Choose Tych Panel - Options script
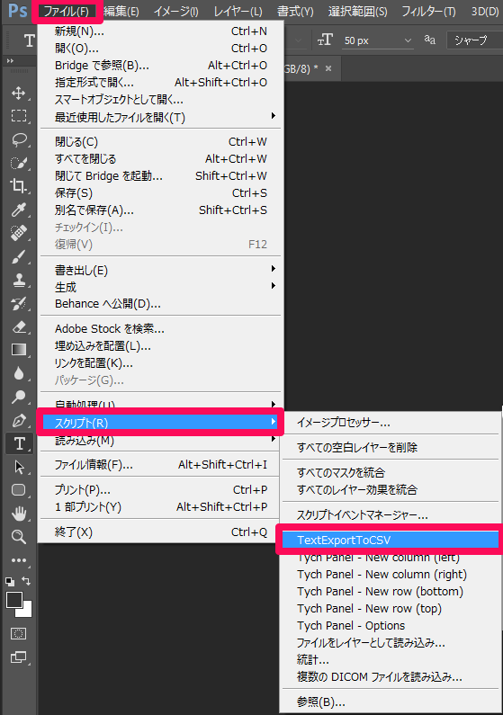 click(x=391, y=626)
